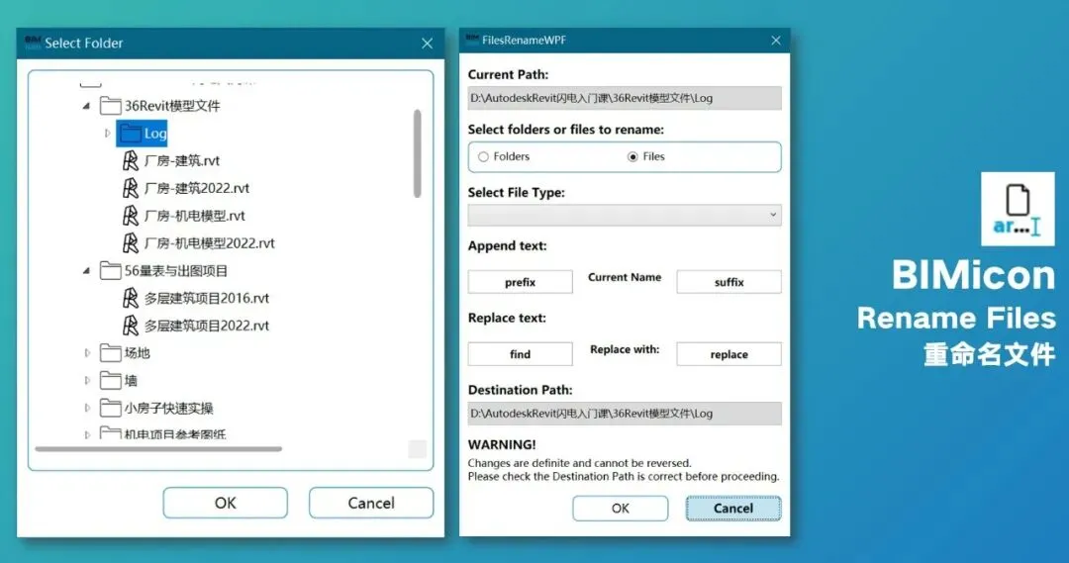Select the 36Revit模型文件 folder label
Screen dimensions: 1069x563
coord(172,106)
